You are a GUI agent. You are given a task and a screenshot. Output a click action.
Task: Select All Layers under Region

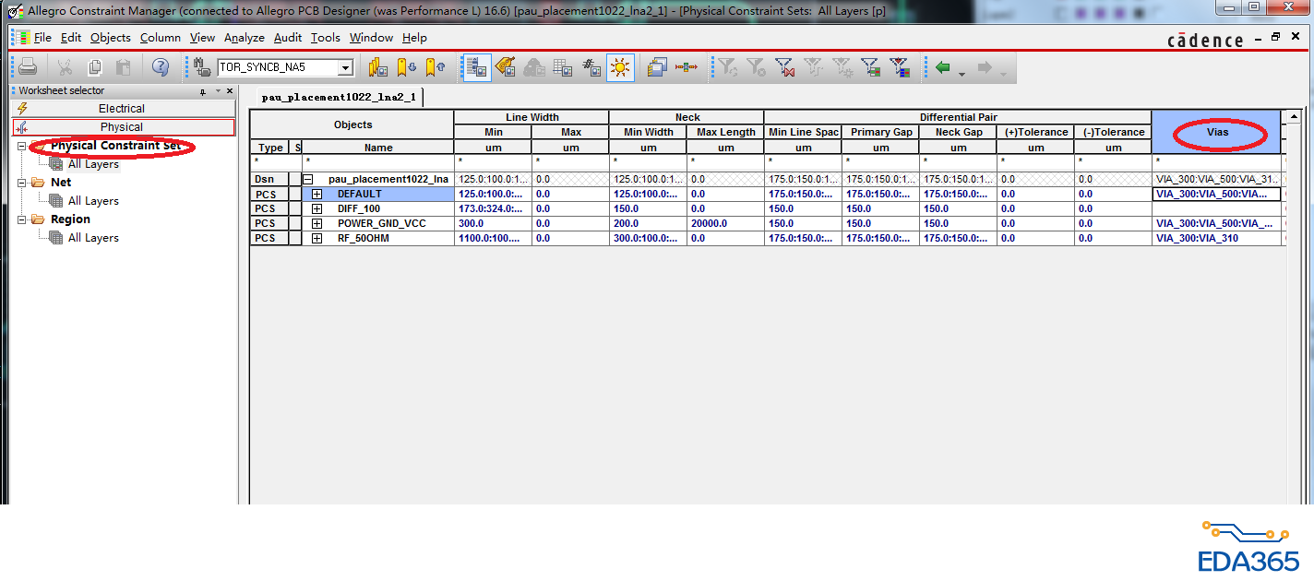point(93,238)
